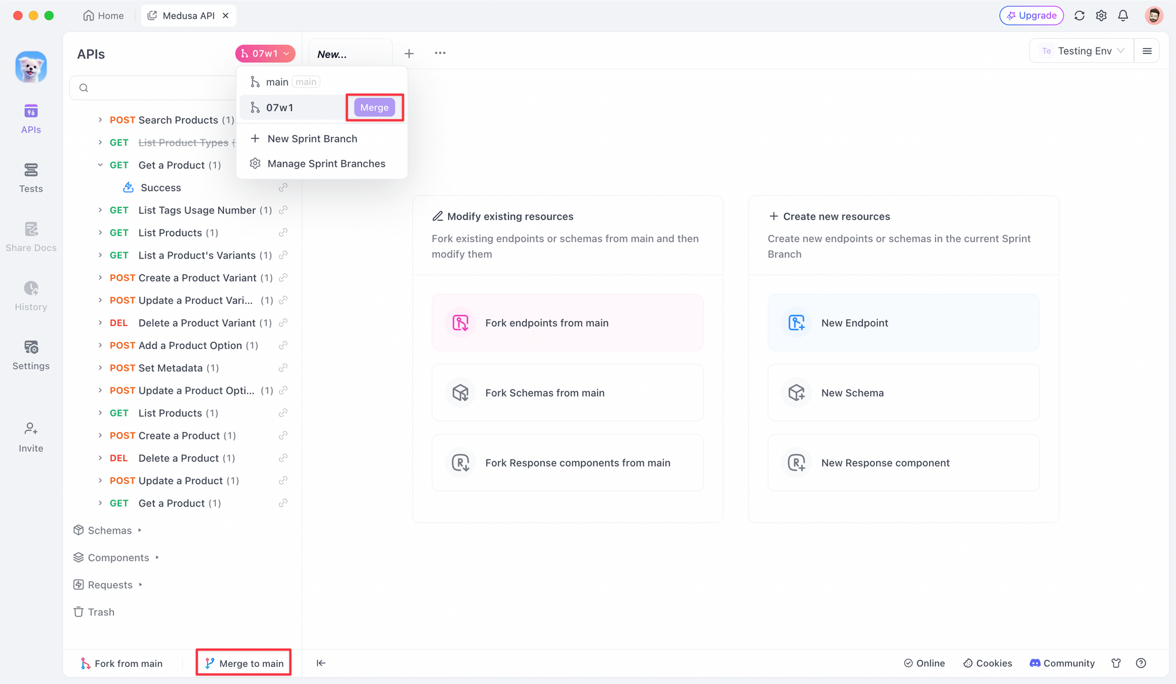Viewport: 1176px width, 684px height.
Task: Open the Tests sidebar section
Action: point(31,177)
